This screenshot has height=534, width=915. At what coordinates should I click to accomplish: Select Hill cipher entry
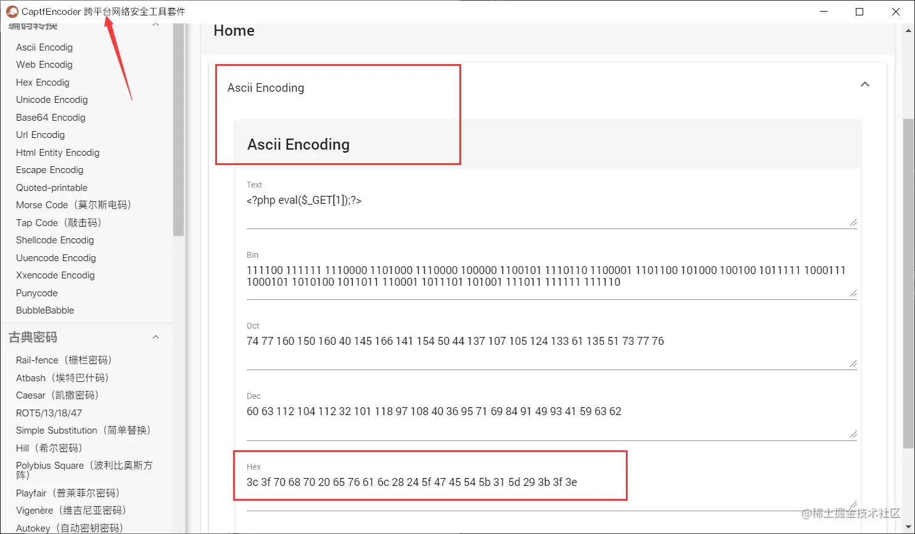[49, 448]
